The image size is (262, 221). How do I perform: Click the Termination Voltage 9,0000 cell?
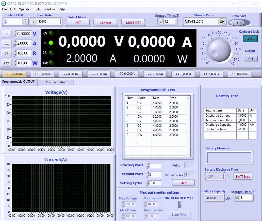[242, 120]
